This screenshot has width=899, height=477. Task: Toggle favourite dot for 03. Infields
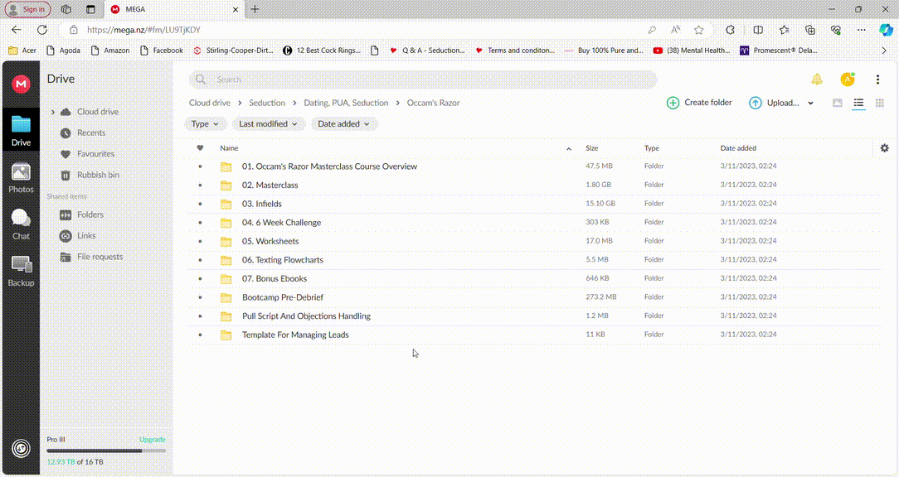pos(200,204)
